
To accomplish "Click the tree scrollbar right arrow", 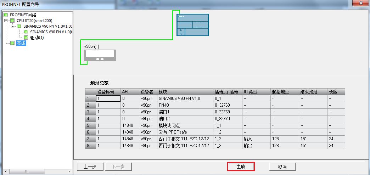I will [69, 171].
